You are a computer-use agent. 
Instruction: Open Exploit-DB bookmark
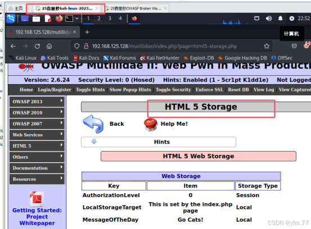tap(199, 58)
